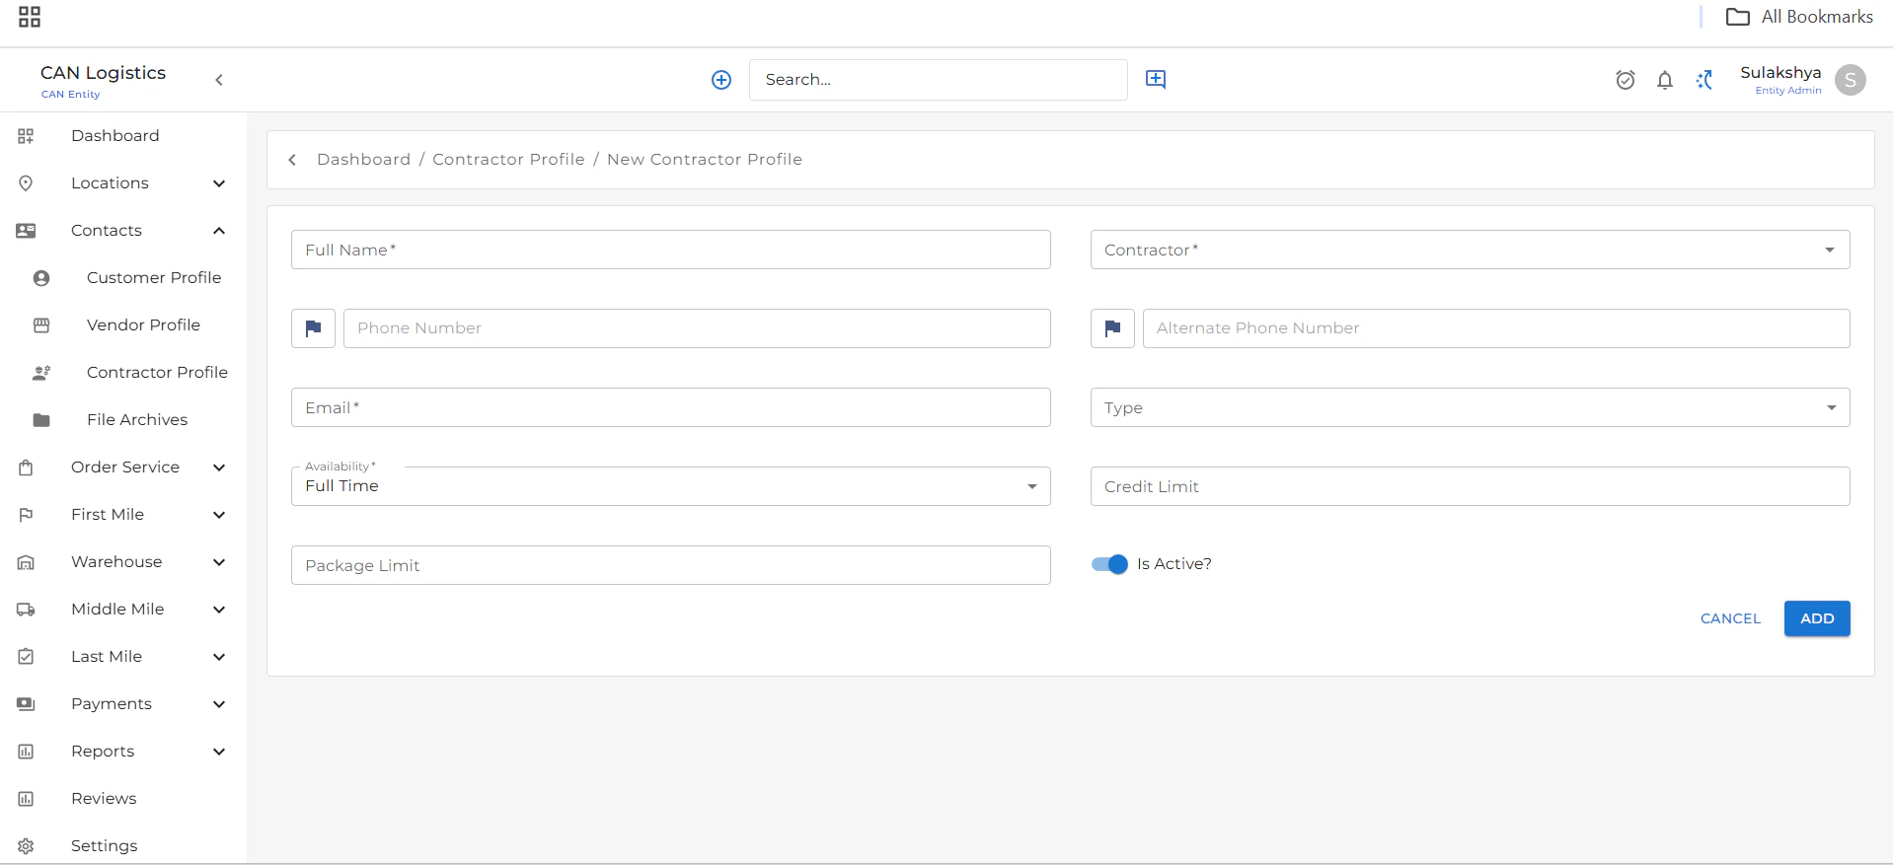Open the Type dropdown
Screen dimensions: 1893x865
[1470, 407]
